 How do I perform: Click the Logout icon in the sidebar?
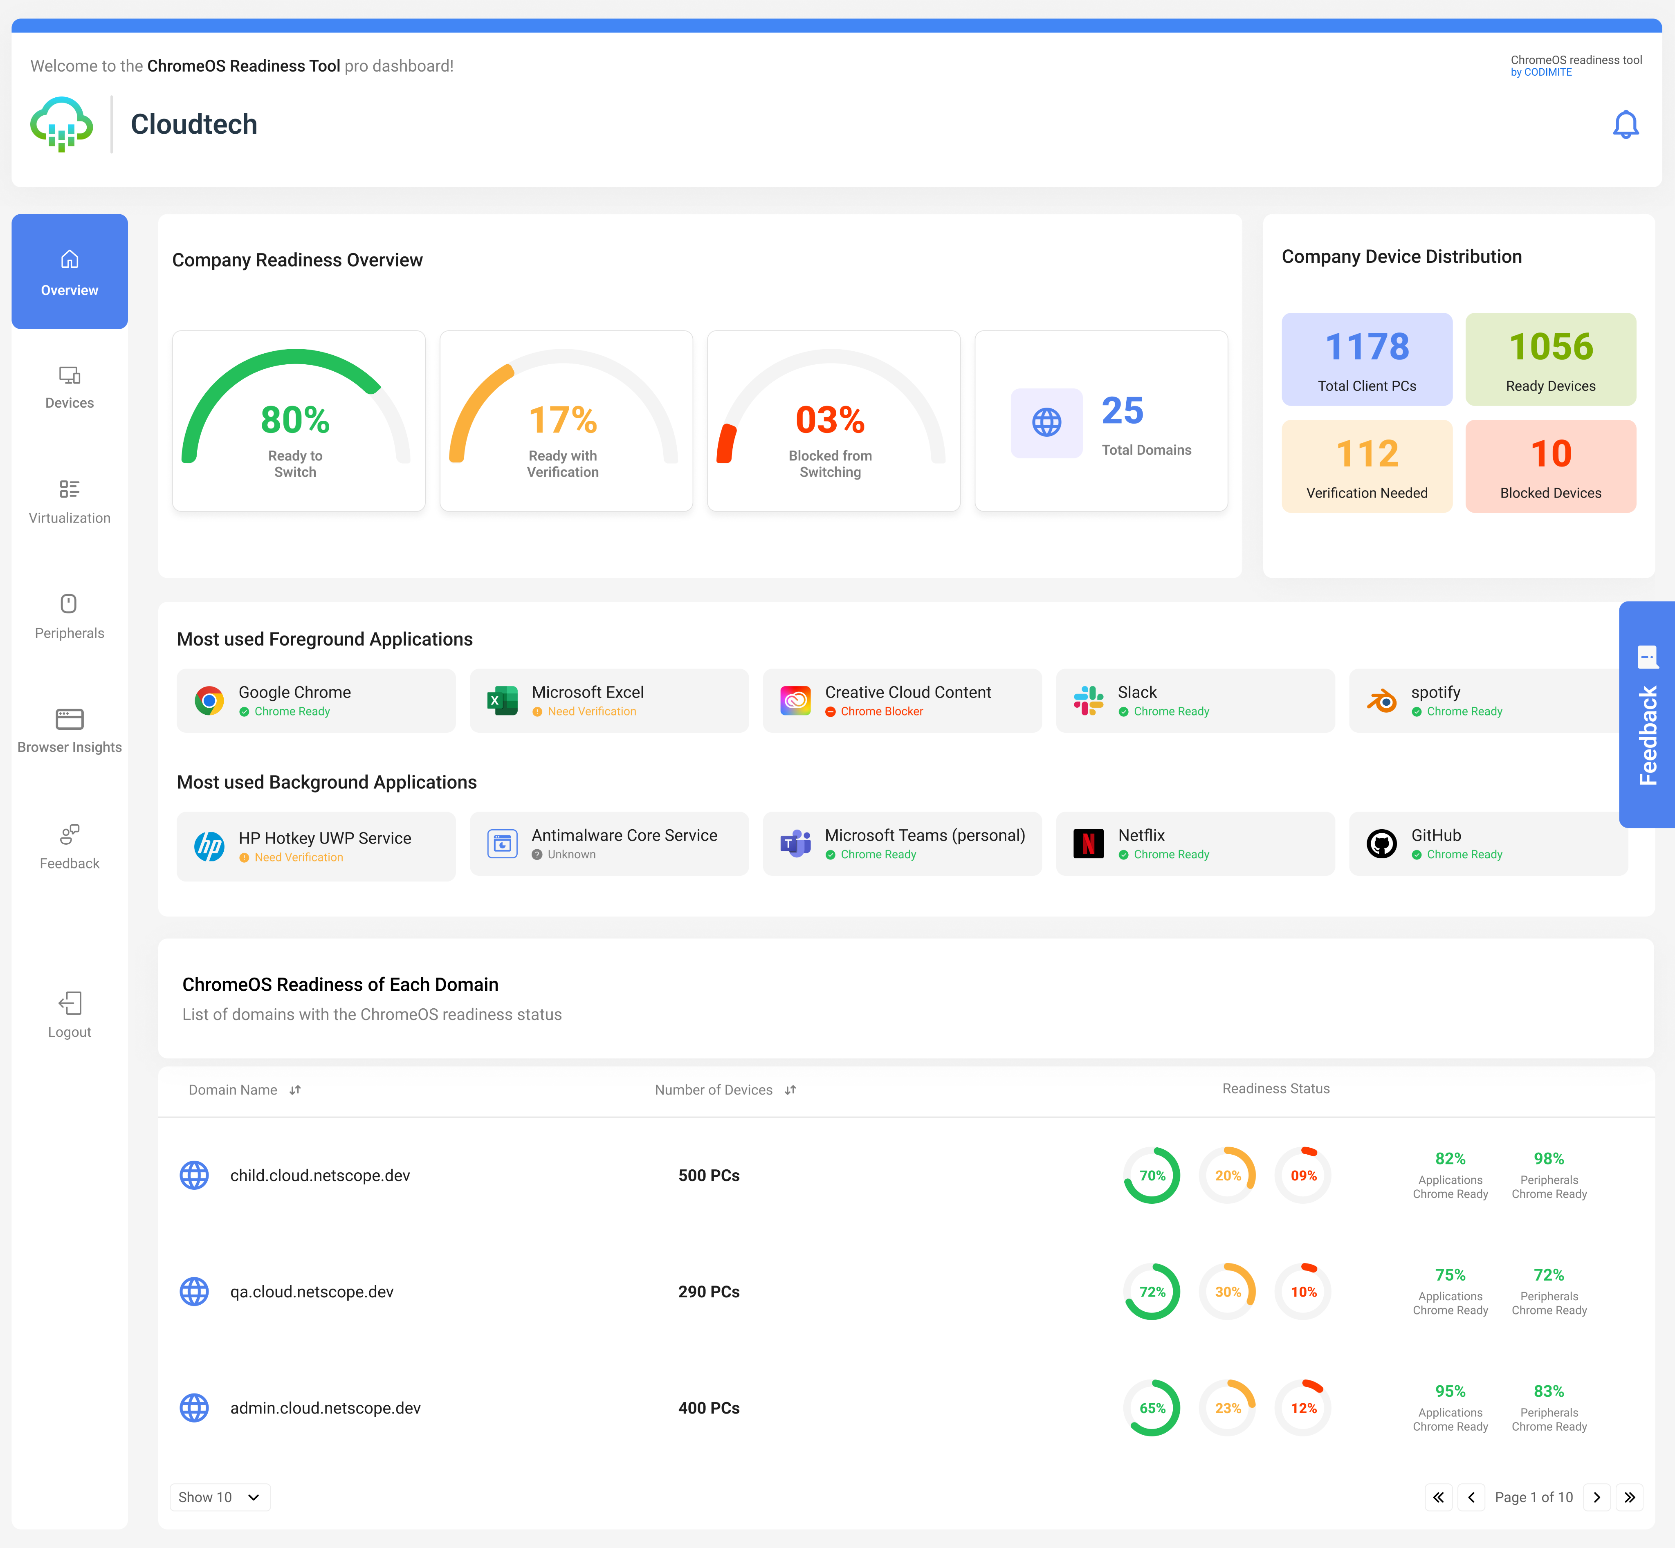[70, 1014]
